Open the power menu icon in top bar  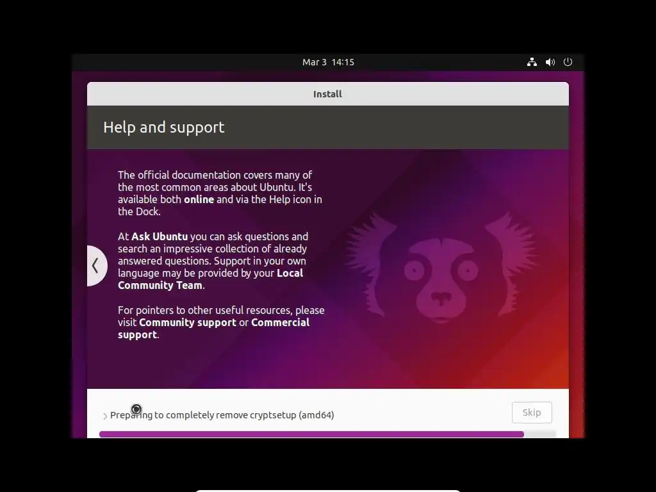pyautogui.click(x=568, y=62)
